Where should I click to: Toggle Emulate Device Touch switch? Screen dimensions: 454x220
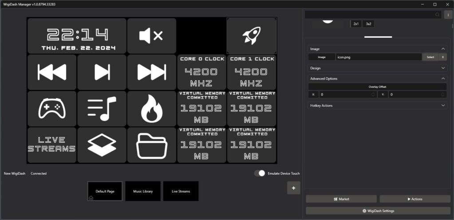(x=260, y=173)
